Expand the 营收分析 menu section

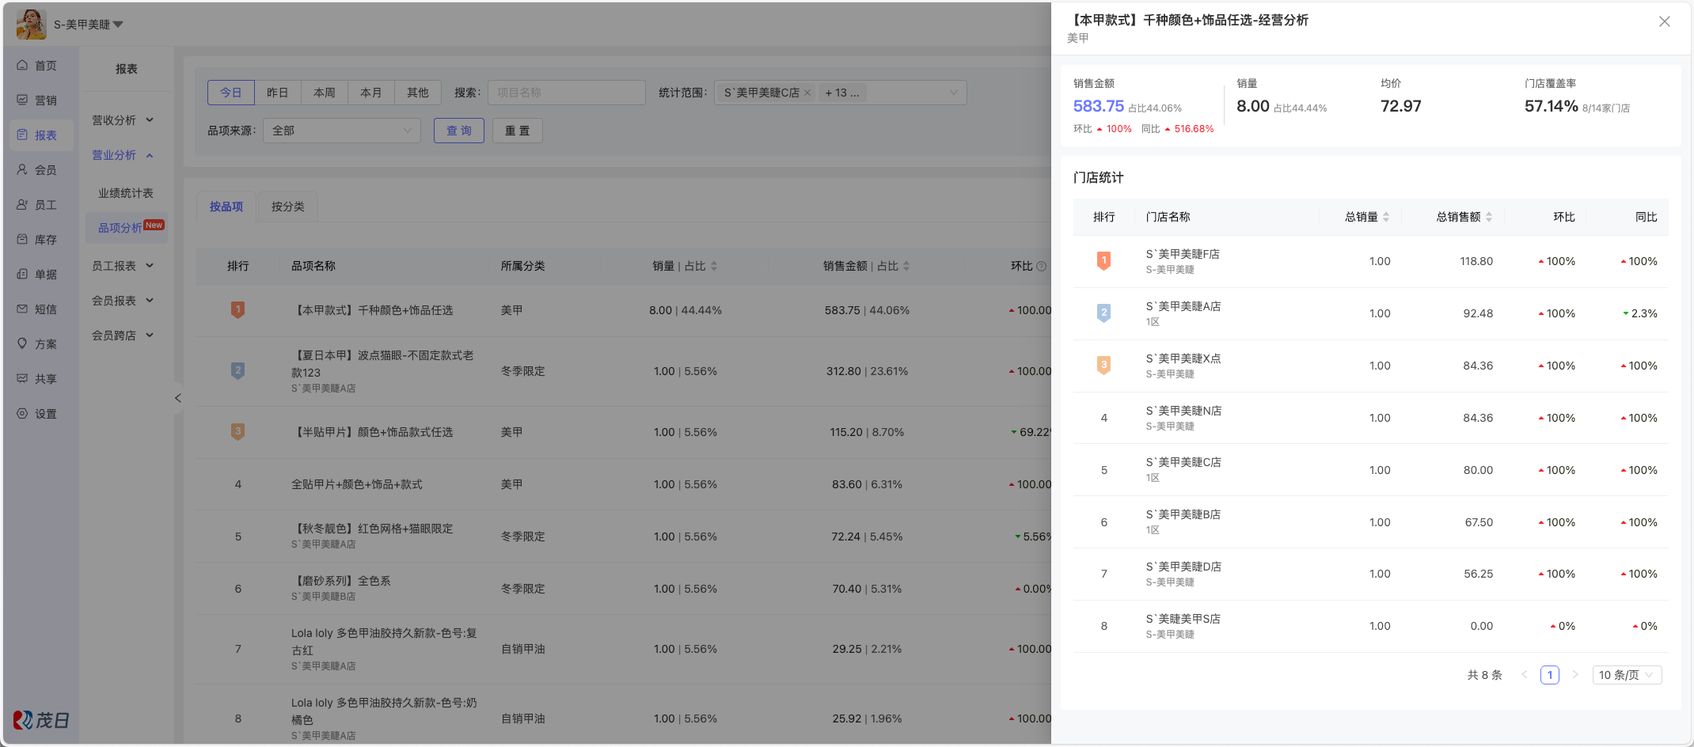pyautogui.click(x=123, y=120)
